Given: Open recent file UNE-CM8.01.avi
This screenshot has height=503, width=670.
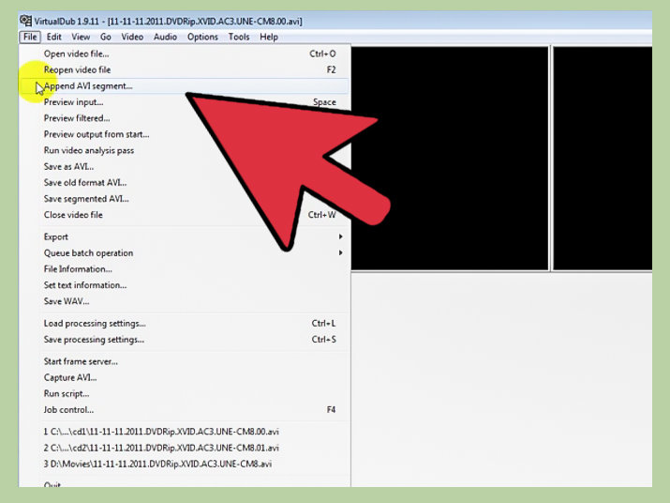Looking at the screenshot, I should point(161,448).
